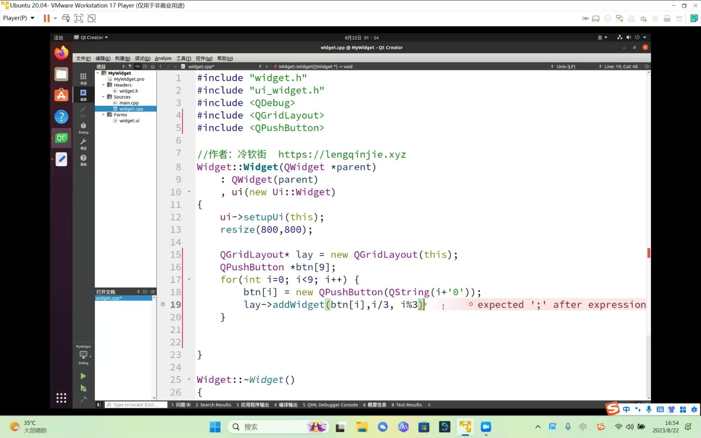701x438 pixels.
Task: Run the project with green play button
Action: click(83, 376)
